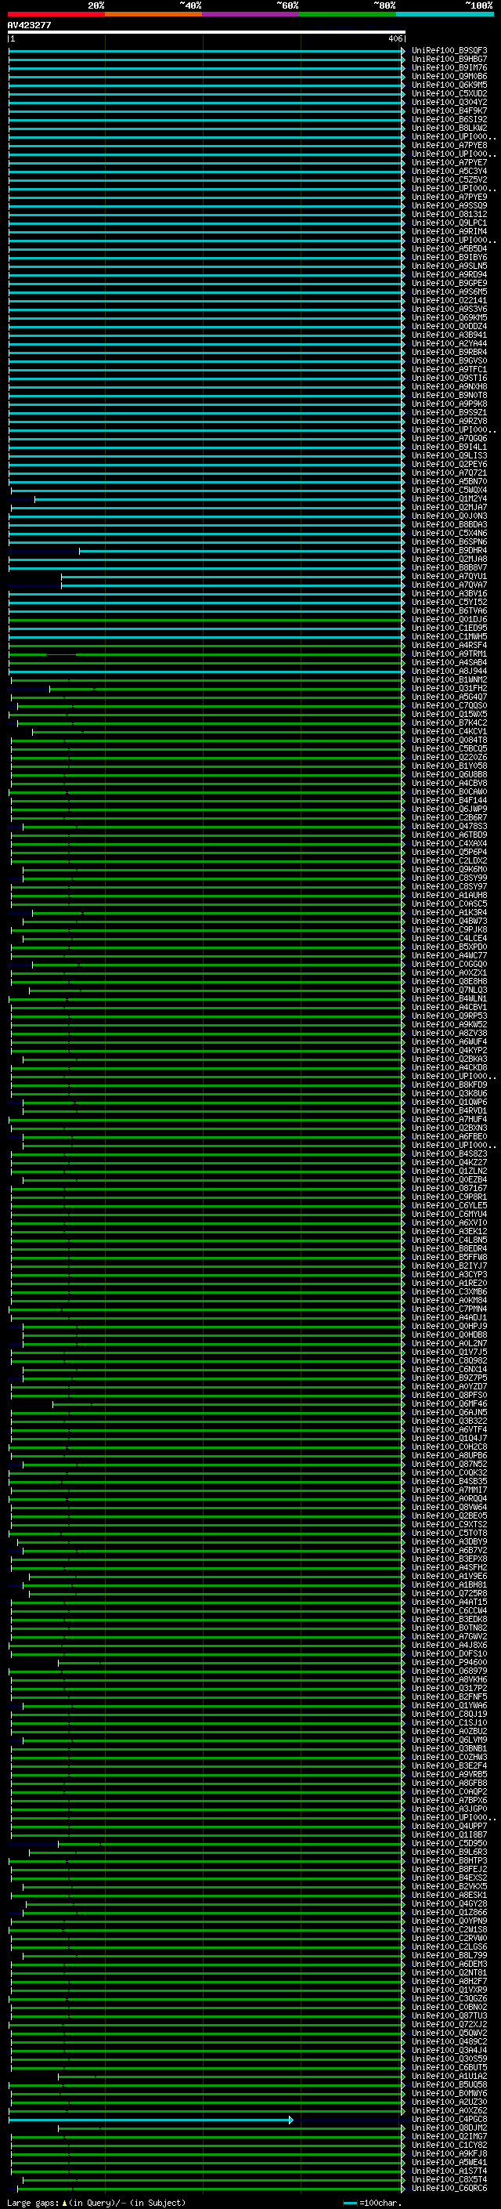Select hit label UniRef100_A9SLN5
The width and height of the screenshot is (501, 2209).
(x=449, y=266)
